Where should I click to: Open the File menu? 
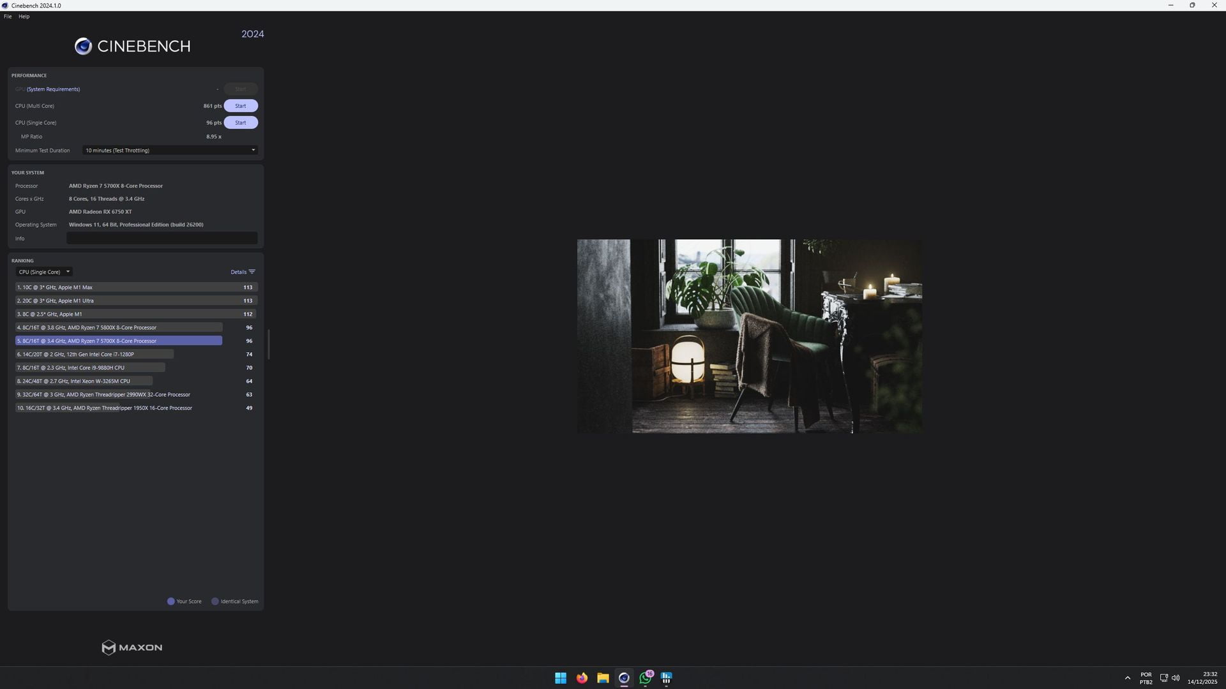point(8,17)
